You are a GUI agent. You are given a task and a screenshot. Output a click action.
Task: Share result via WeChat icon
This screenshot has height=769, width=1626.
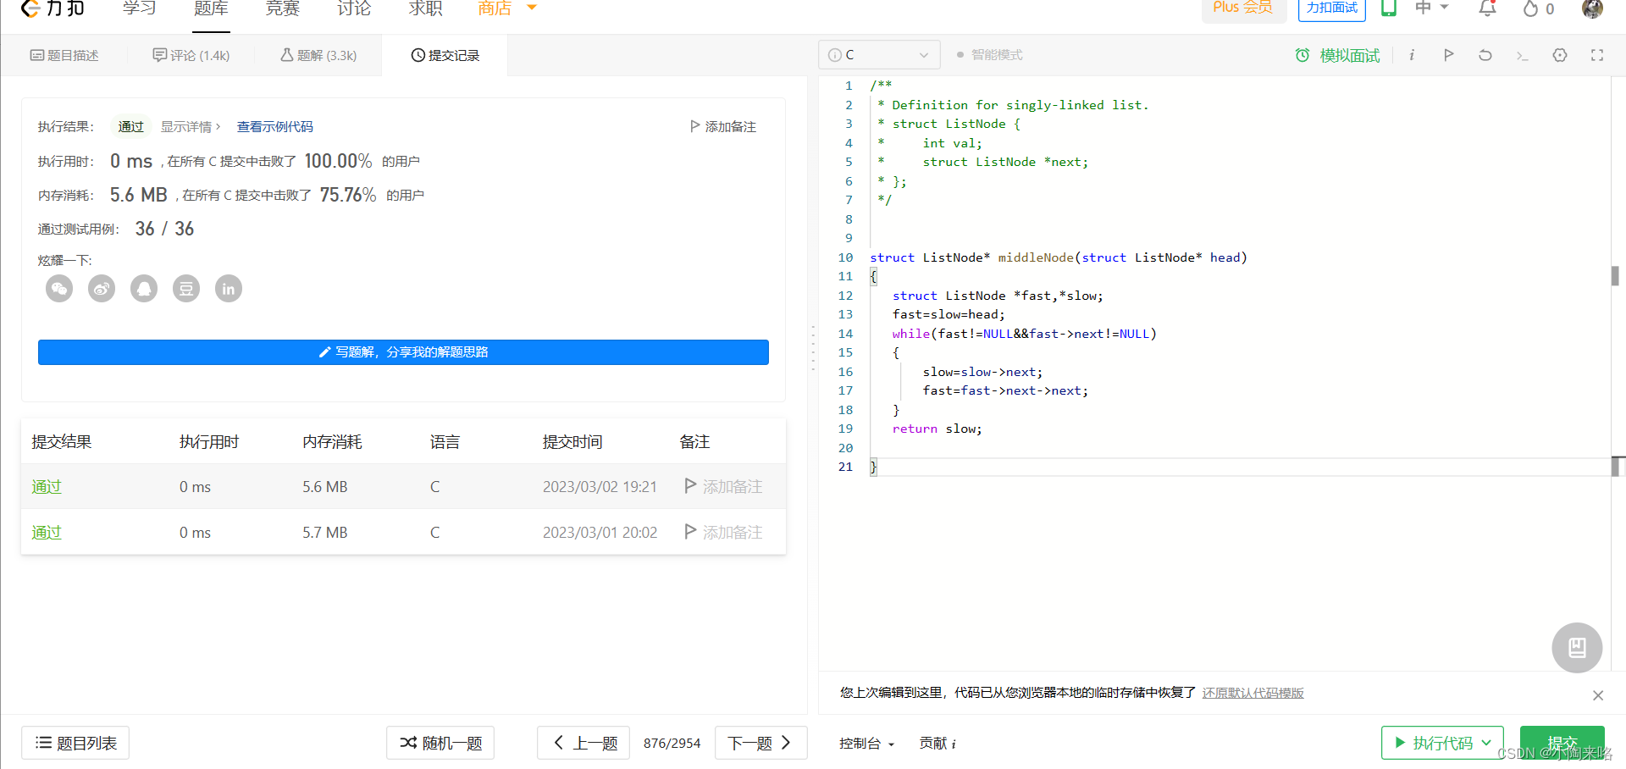click(x=59, y=289)
